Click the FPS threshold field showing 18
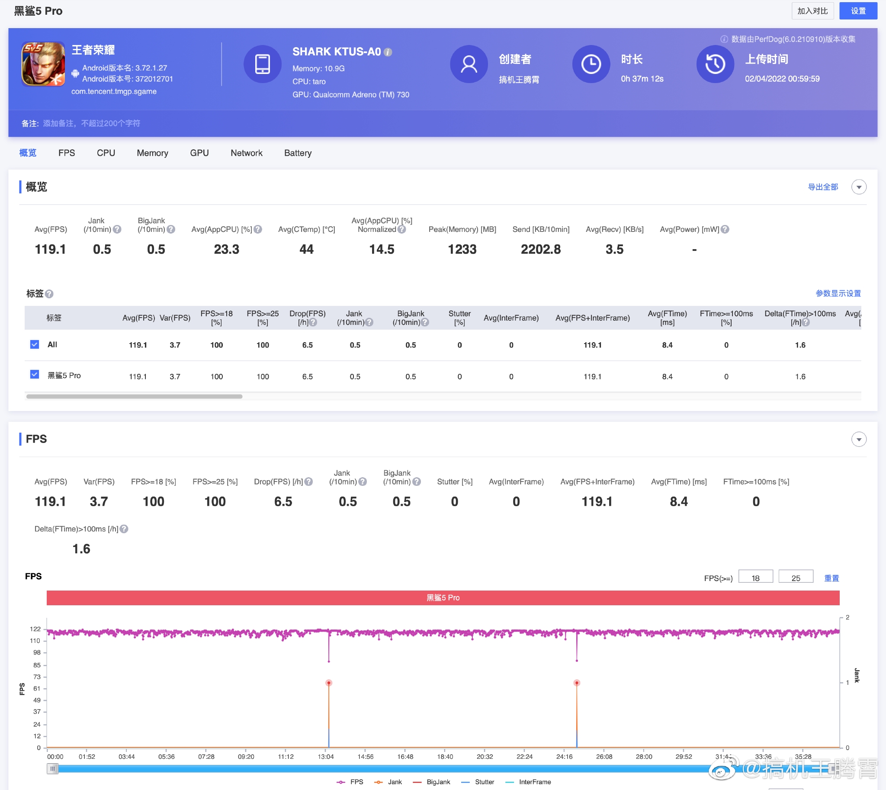886x790 pixels. [755, 577]
